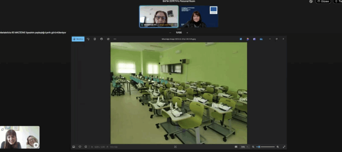Image resolution: width=342 pixels, height=152 pixels.
Task: Click the Edit button in photo viewer
Action: pos(78,39)
